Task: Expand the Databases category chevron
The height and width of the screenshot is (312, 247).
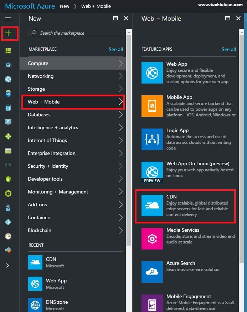Action: pos(120,115)
